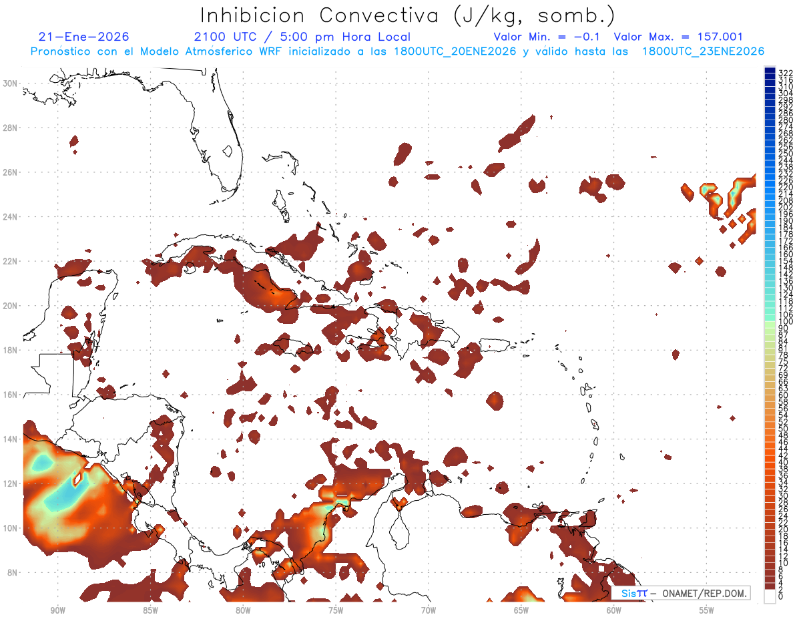Click the "85W" longitude label
The width and height of the screenshot is (801, 619).
tap(150, 610)
